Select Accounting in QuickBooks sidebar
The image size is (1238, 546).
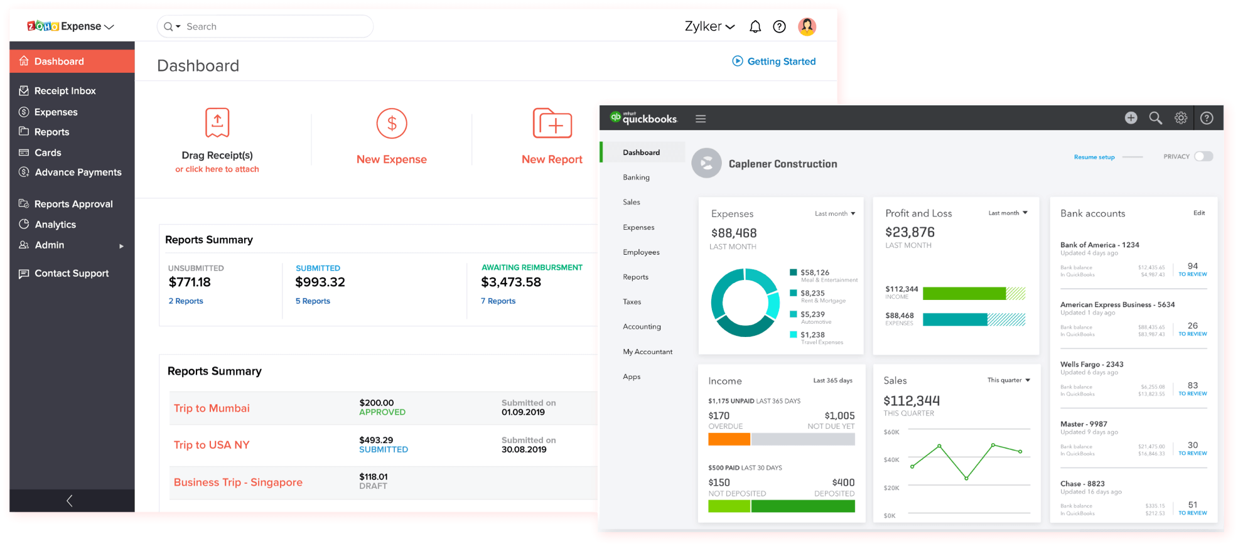point(642,326)
